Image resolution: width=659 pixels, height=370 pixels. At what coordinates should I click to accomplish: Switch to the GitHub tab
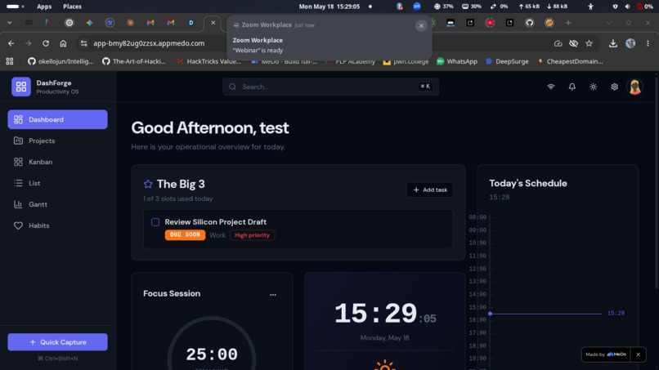pos(530,23)
